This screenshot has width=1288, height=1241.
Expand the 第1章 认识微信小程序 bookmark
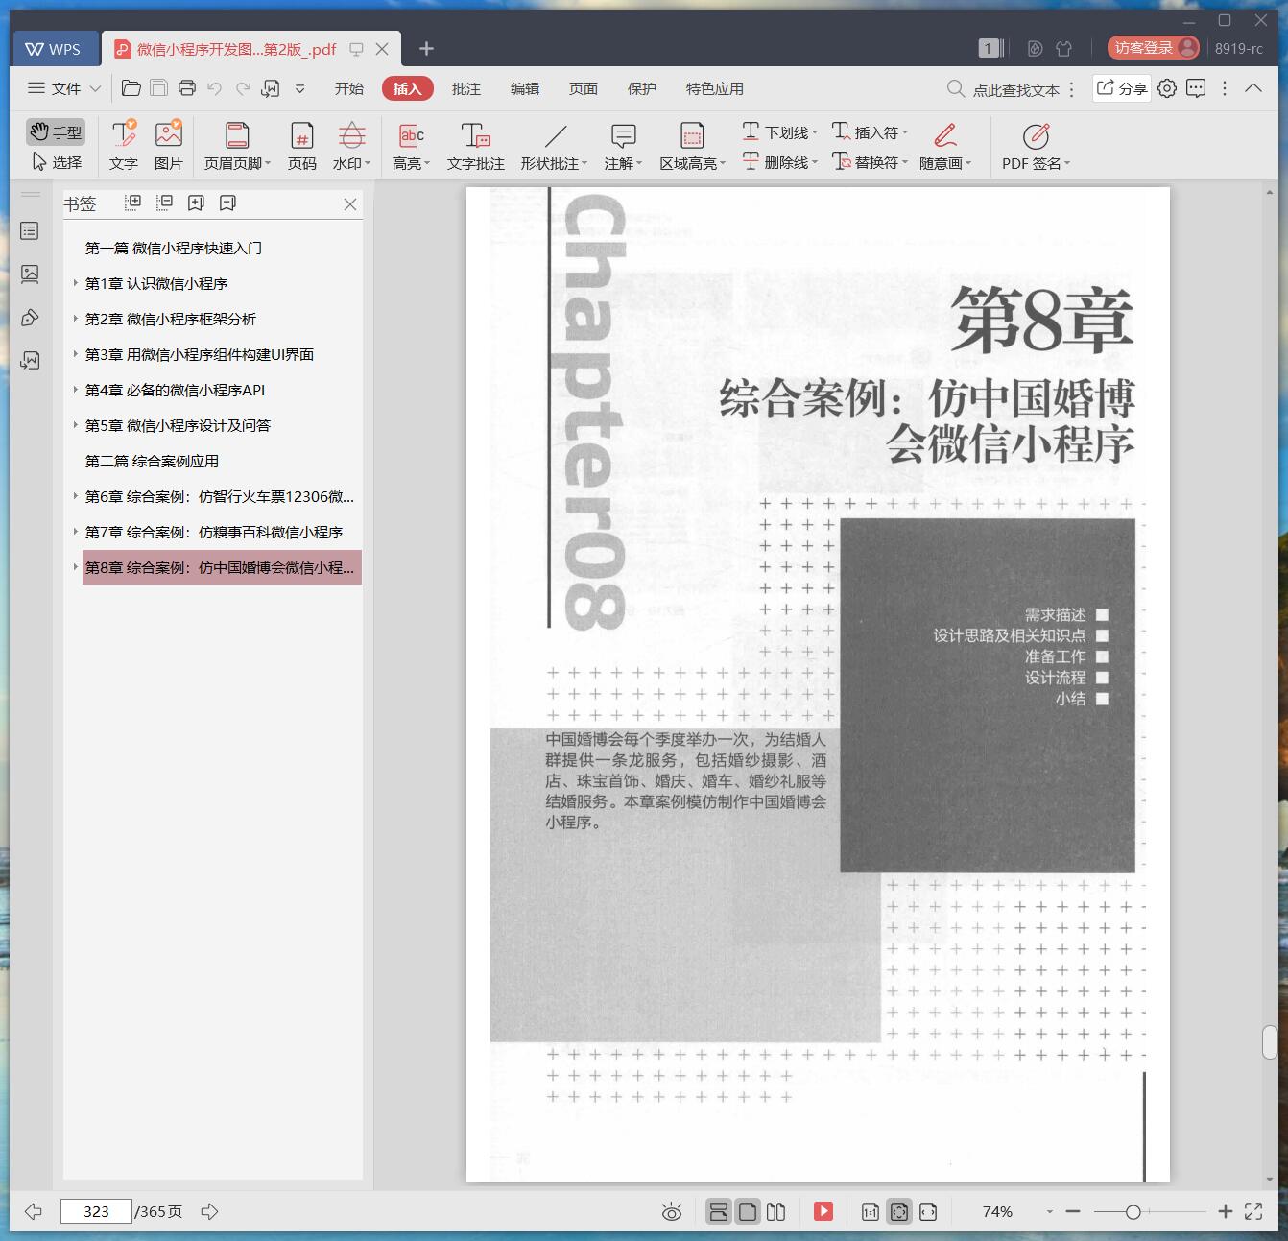tap(75, 283)
